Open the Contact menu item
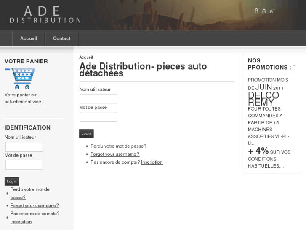This screenshot has height=230, width=306. pyautogui.click(x=61, y=38)
